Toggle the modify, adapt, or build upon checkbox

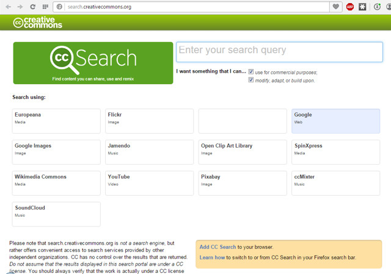click(251, 80)
